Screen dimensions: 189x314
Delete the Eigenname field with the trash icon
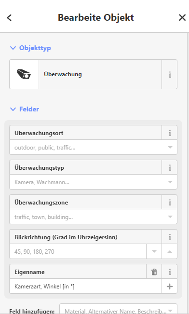154,272
